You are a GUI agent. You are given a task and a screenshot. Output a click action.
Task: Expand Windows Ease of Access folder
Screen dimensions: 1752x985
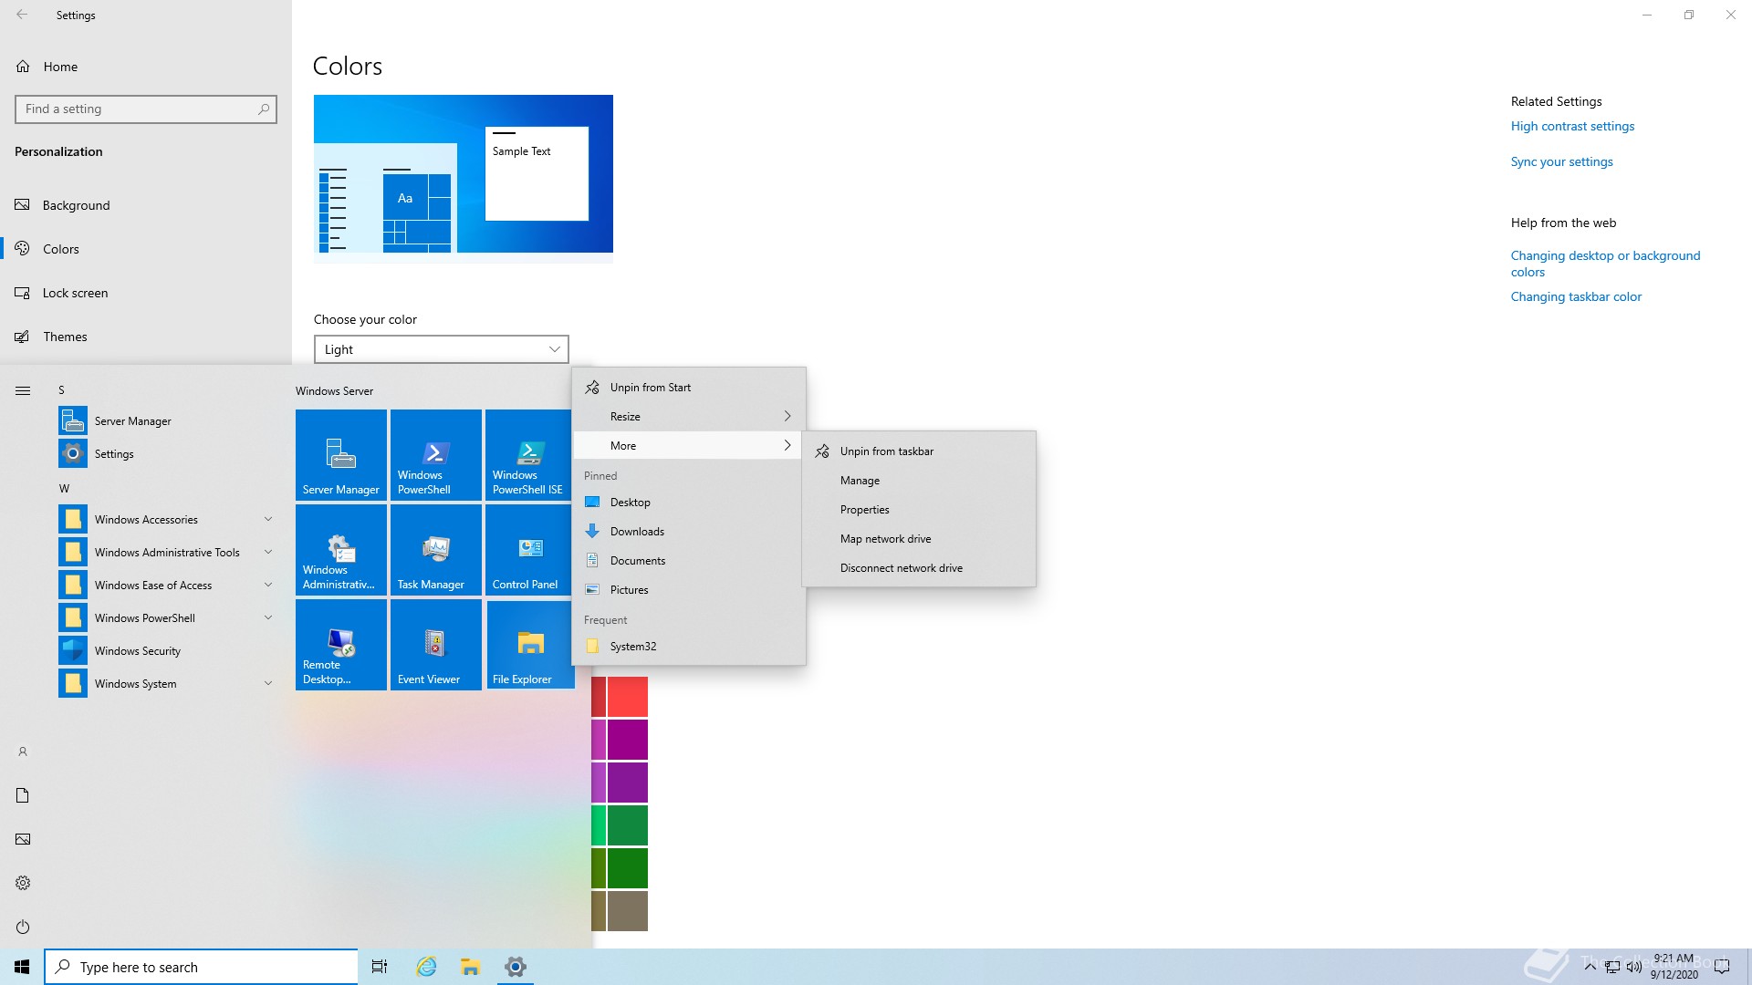pyautogui.click(x=168, y=585)
